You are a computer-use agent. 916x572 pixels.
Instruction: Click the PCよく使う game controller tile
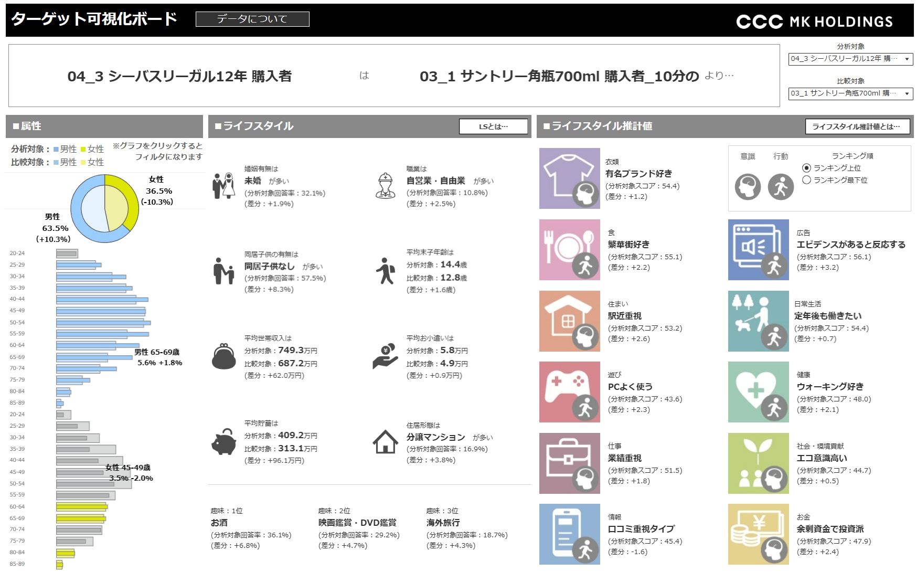pos(569,391)
